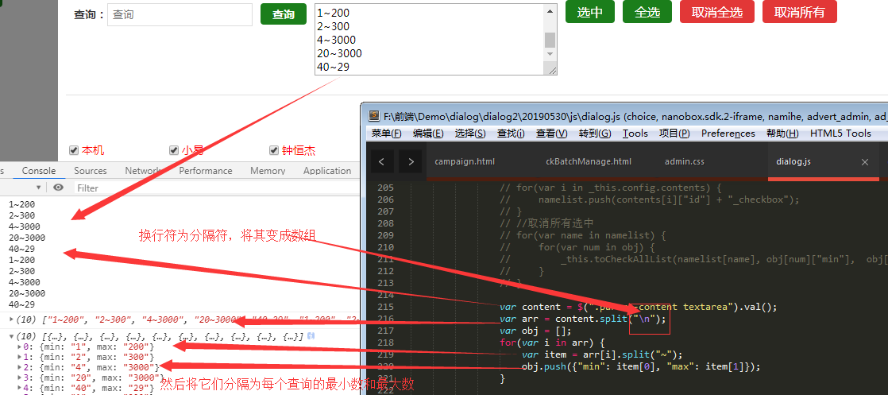Screen dimensions: 888x395
Task: Click the info badge beside the object array
Action: (311, 336)
